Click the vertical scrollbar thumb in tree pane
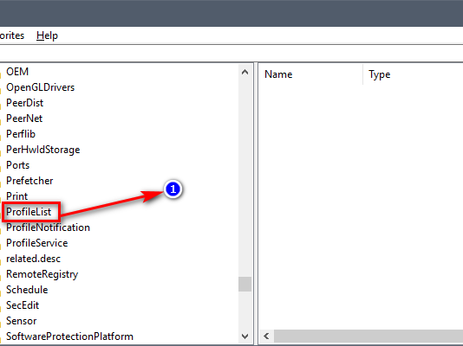The width and height of the screenshot is (463, 346). click(245, 285)
